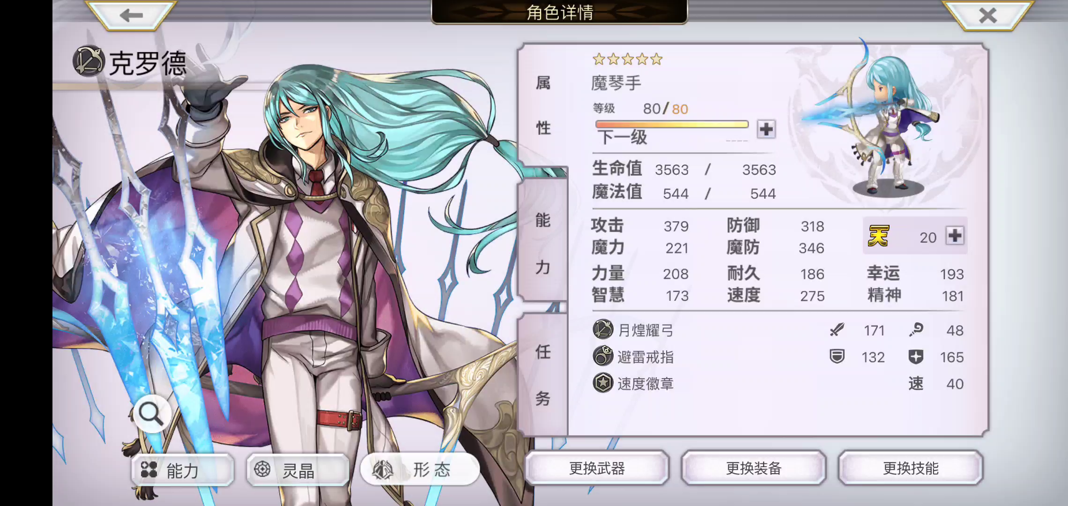
Task: Select the ring icon 避雷戒指
Action: point(603,356)
